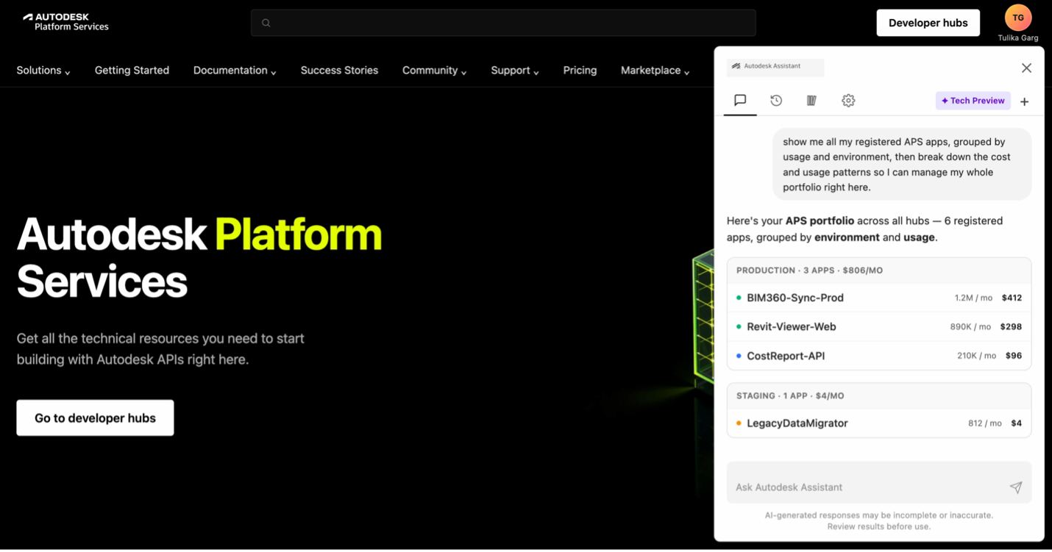
Task: Select the Revit-Viewer-Web app row
Action: [x=879, y=326]
